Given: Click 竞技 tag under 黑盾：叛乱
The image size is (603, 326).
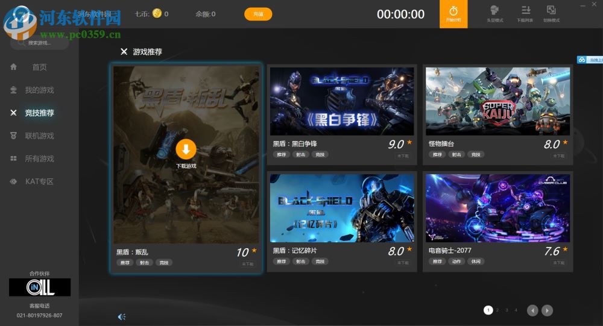Looking at the screenshot, I should click(164, 263).
